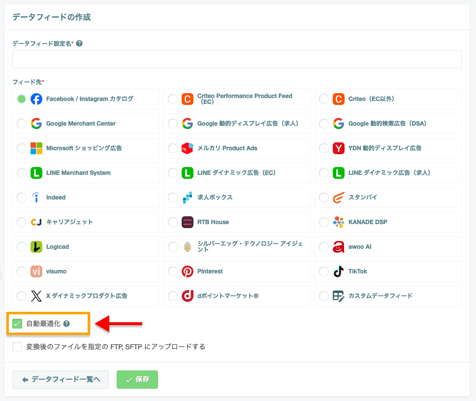Click the KANADE DSP logo icon
The image size is (476, 401).
pos(339,222)
